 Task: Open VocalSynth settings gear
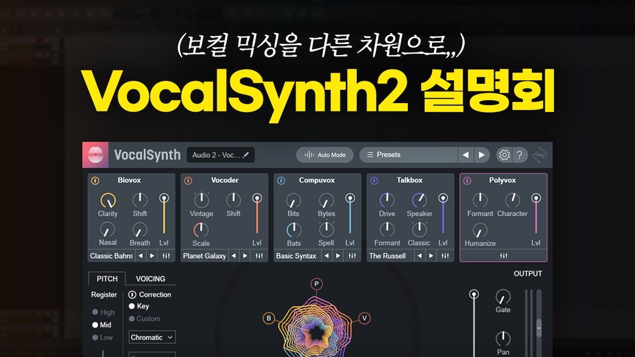[505, 155]
